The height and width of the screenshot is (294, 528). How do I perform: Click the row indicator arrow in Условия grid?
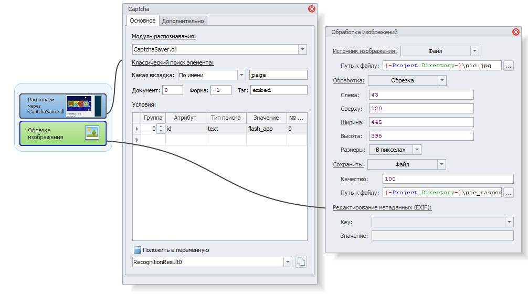(137, 129)
